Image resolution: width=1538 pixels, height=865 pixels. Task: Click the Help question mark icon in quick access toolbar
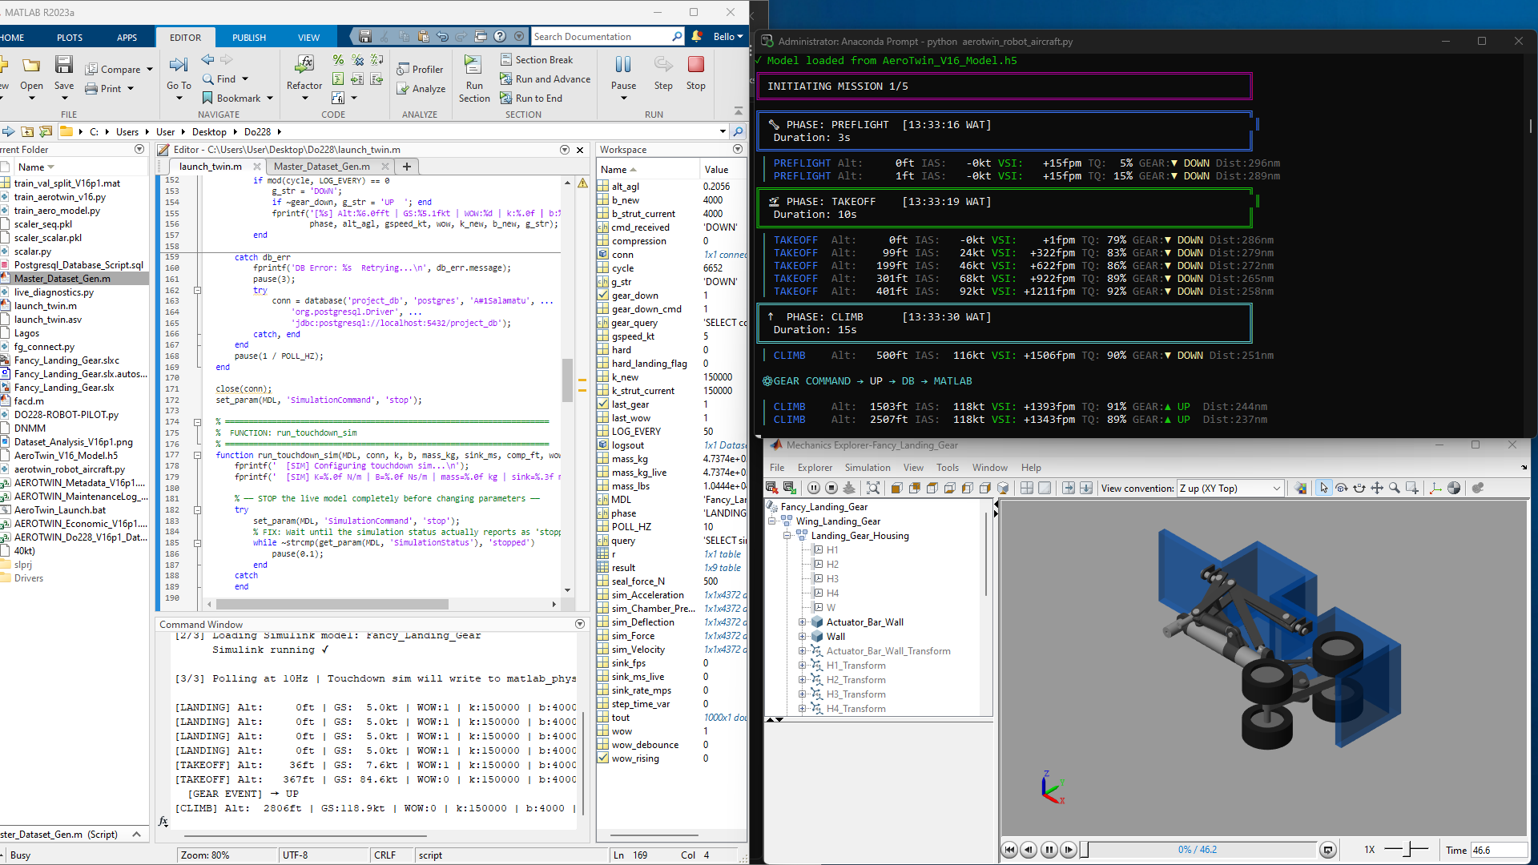click(500, 37)
